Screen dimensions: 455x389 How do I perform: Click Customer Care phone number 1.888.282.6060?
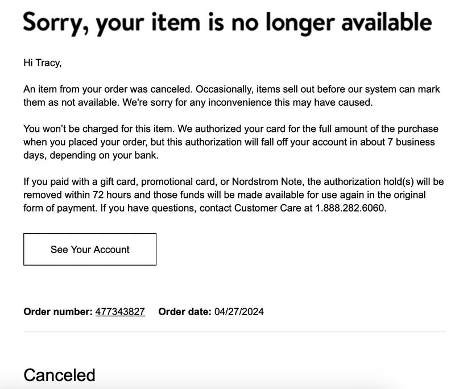pyautogui.click(x=350, y=208)
